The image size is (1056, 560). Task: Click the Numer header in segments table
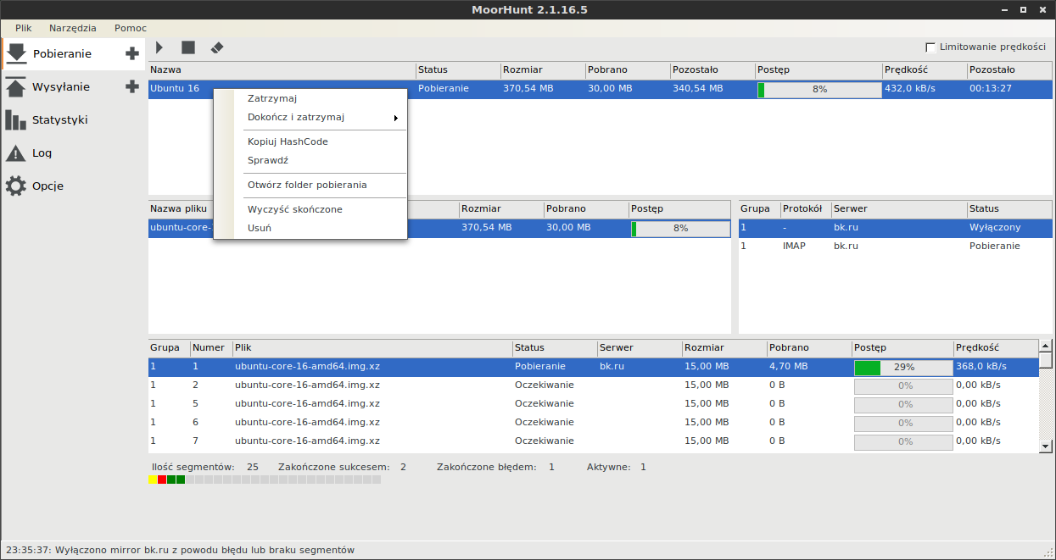pos(211,347)
